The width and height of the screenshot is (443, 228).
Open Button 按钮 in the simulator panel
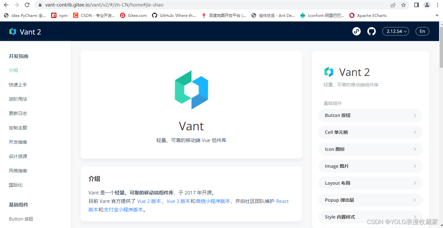tap(370, 115)
